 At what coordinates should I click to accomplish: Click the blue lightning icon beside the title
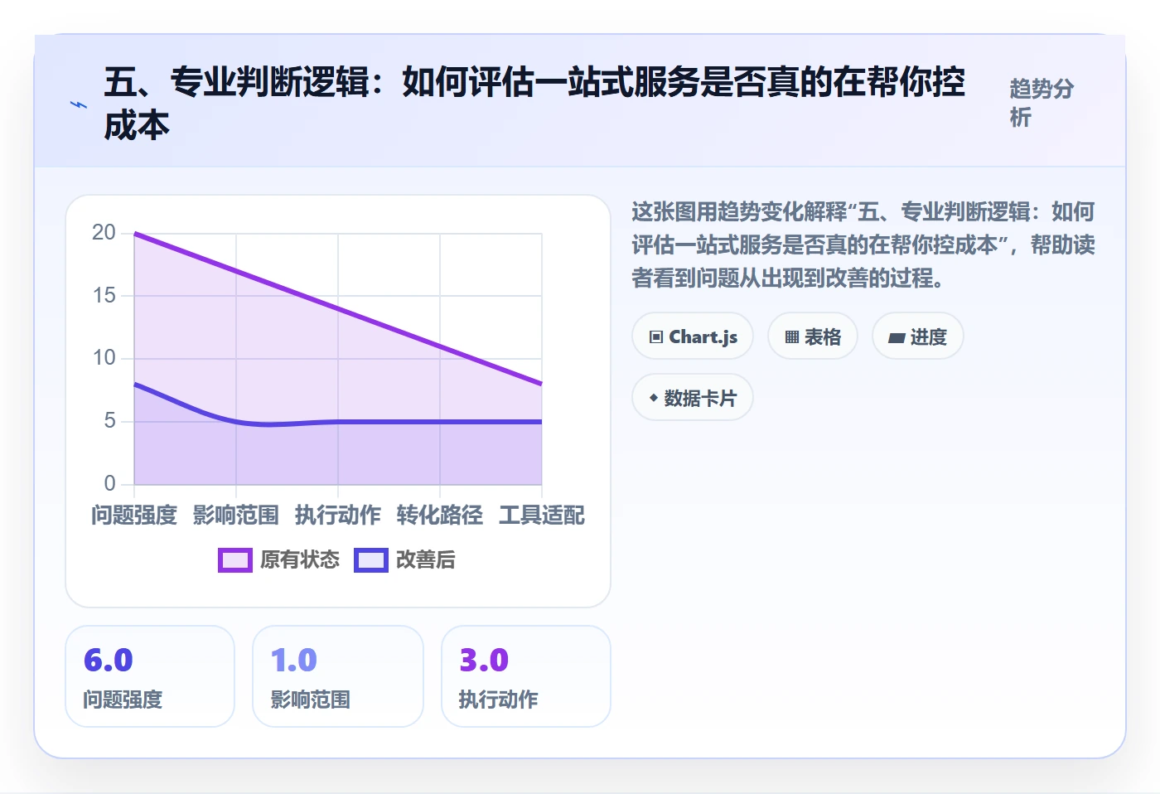[78, 104]
